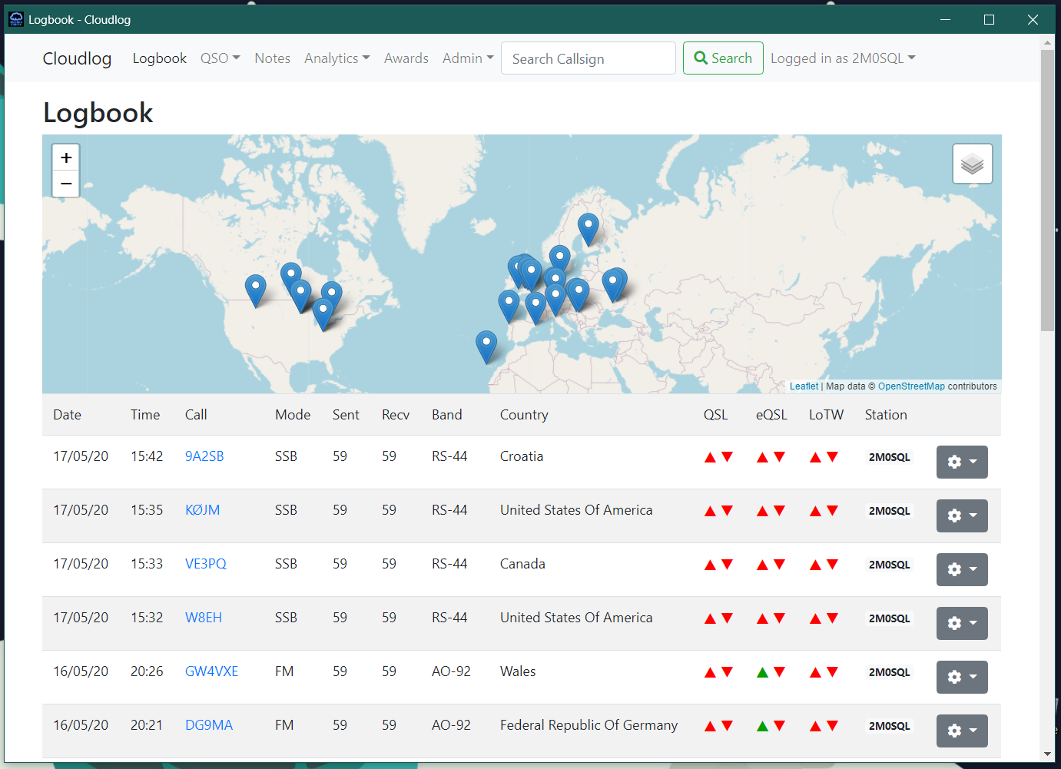Open callsign VE3PQ link
The image size is (1061, 769).
[x=206, y=564]
